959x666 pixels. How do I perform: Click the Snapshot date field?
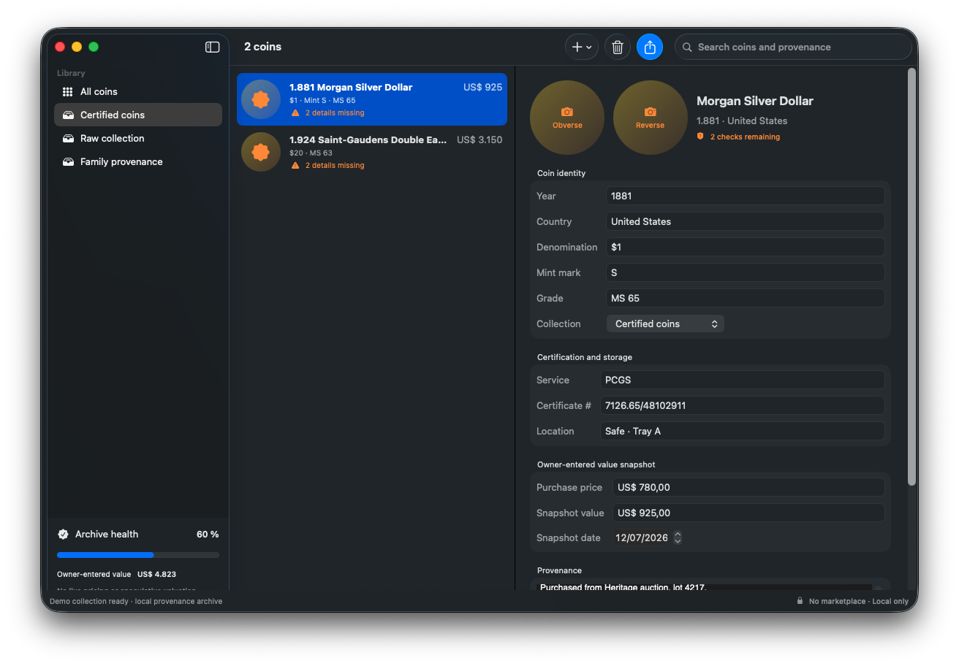pos(642,537)
